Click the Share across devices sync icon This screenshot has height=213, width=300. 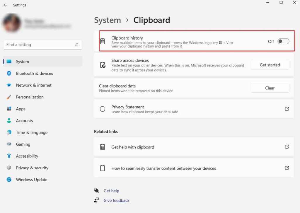tap(103, 65)
